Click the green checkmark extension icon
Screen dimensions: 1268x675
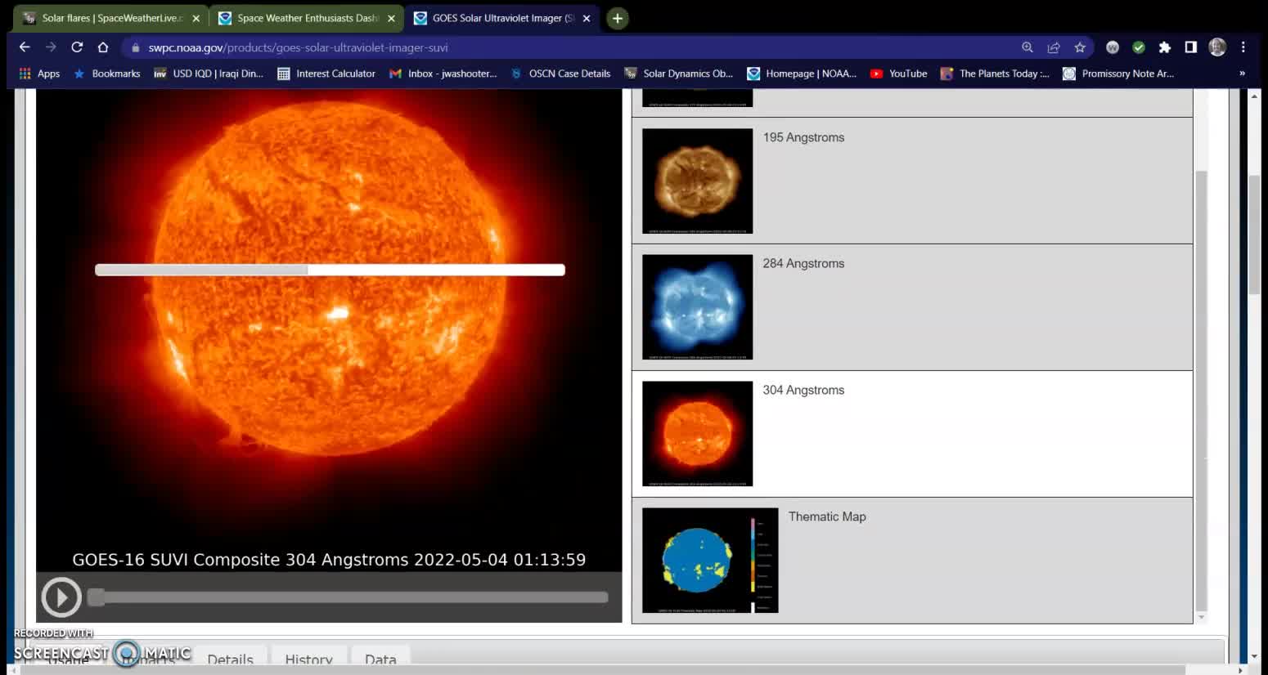(1139, 47)
